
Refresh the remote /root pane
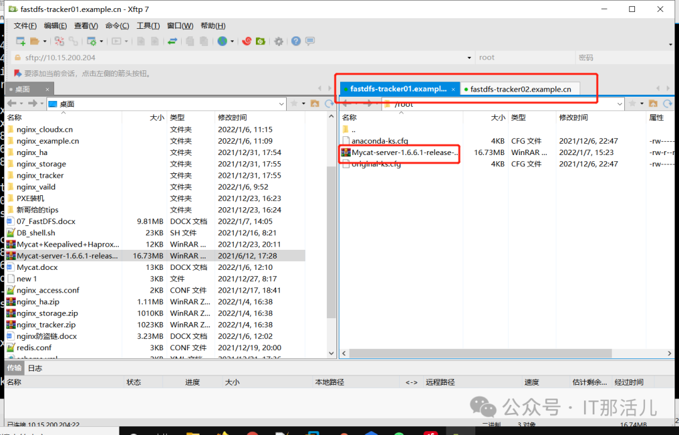(x=668, y=104)
